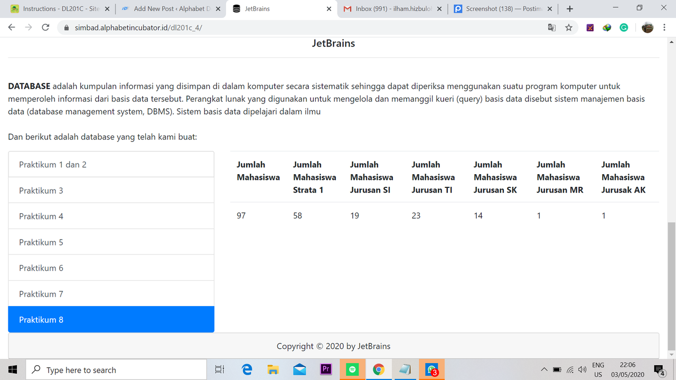Viewport: 676px width, 380px height.
Task: Click the value 58 in the table
Action: pyautogui.click(x=297, y=215)
